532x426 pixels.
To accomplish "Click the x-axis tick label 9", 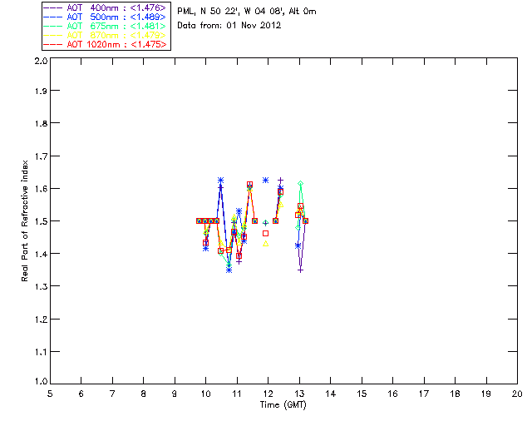I will point(175,394).
